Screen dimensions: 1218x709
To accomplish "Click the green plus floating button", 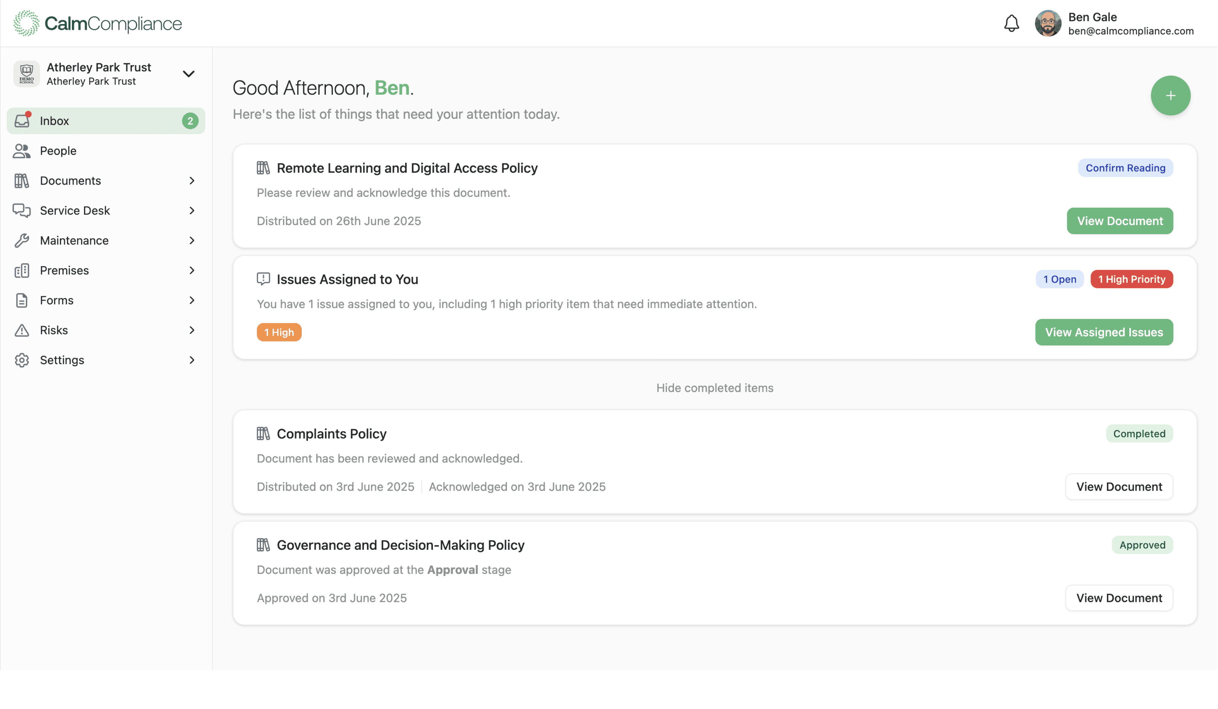I will click(x=1170, y=95).
